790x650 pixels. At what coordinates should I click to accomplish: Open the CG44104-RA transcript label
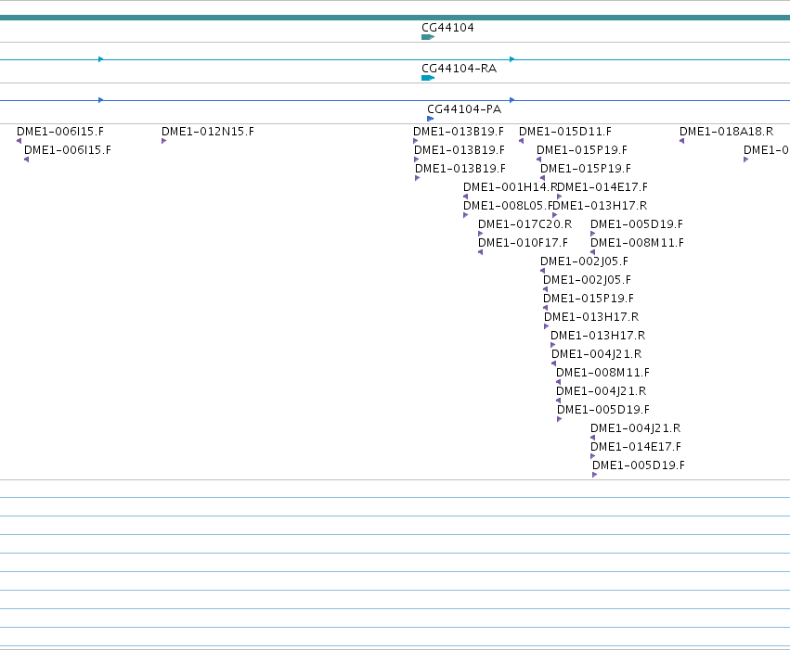459,69
